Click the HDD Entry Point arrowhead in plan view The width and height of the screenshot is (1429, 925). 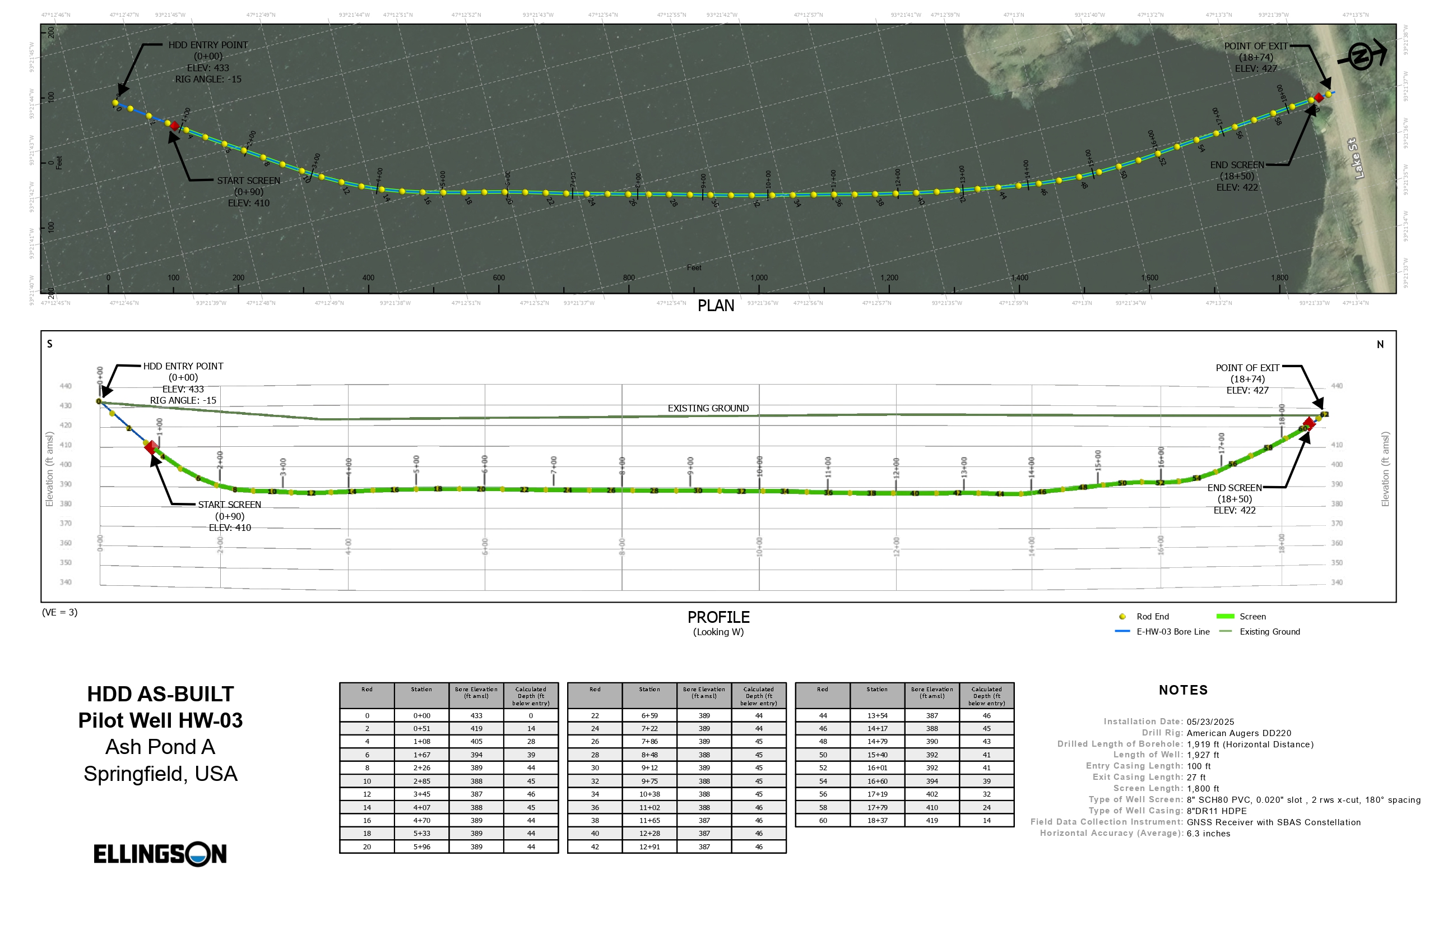[122, 90]
